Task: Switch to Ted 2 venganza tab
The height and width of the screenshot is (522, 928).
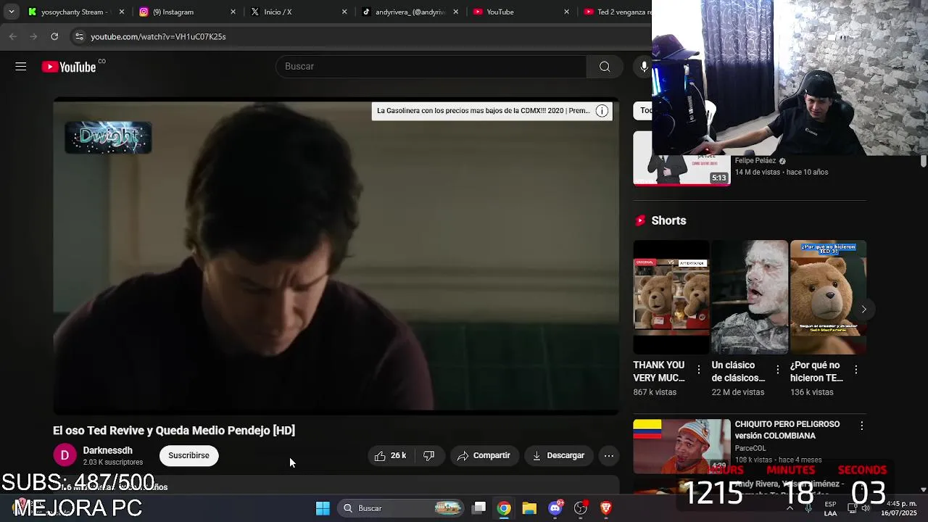Action: click(616, 12)
